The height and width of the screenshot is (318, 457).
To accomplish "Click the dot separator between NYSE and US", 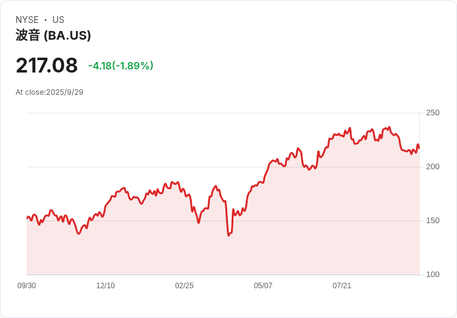I will [x=45, y=20].
